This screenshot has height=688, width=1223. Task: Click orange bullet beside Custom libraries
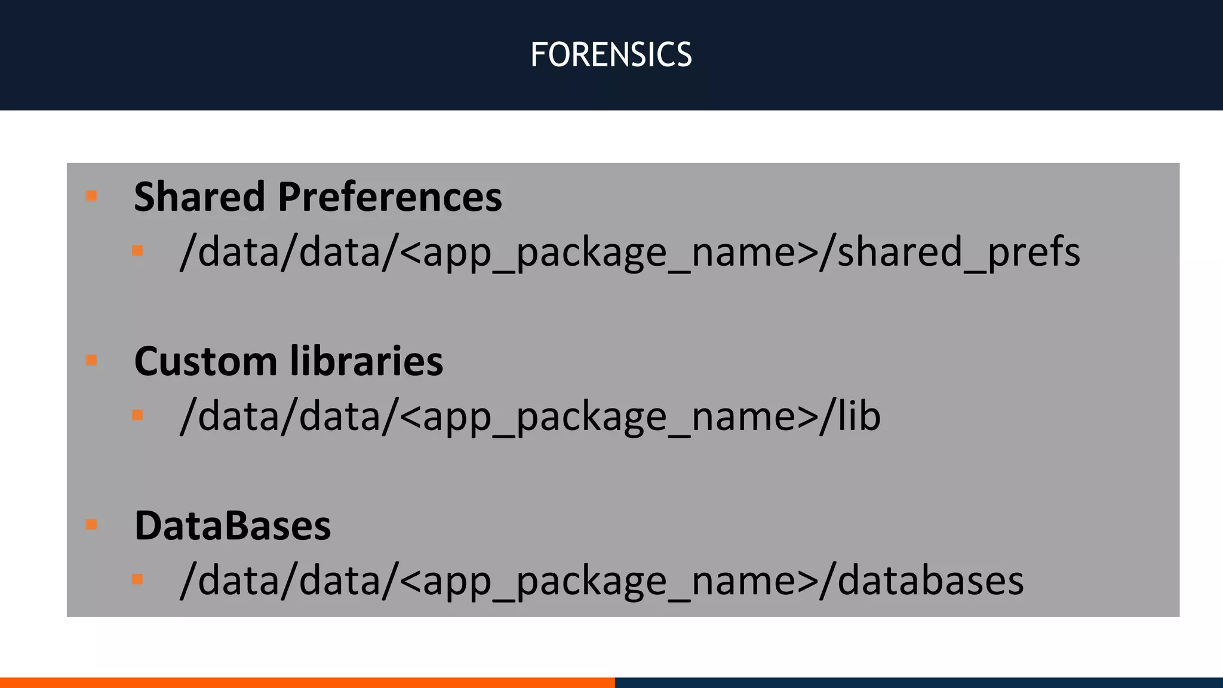click(91, 360)
